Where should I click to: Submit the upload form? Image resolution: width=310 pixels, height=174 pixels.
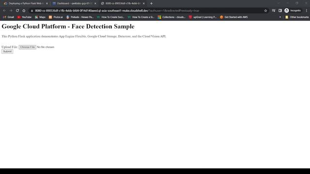[7, 52]
